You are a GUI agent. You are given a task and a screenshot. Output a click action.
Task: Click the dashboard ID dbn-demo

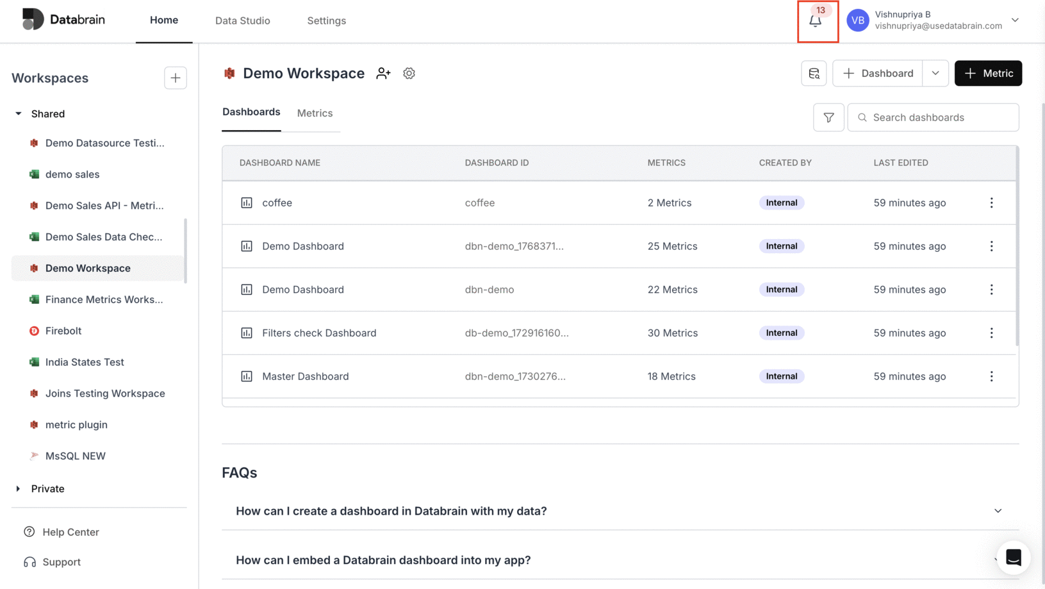[x=490, y=290]
